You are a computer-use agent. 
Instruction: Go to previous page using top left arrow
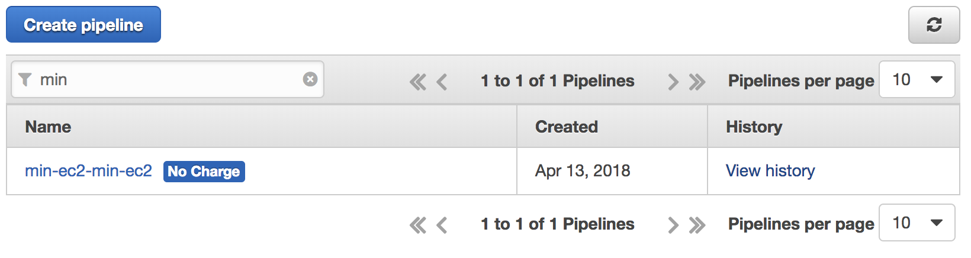click(x=442, y=82)
